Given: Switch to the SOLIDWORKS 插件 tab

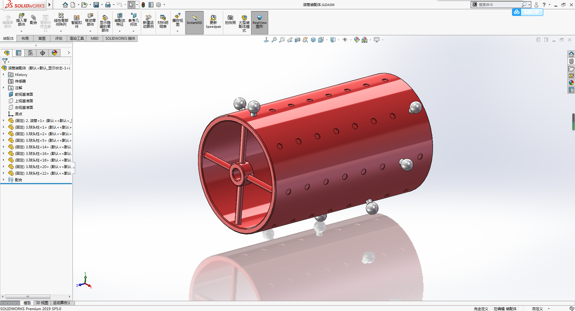Looking at the screenshot, I should coord(120,38).
